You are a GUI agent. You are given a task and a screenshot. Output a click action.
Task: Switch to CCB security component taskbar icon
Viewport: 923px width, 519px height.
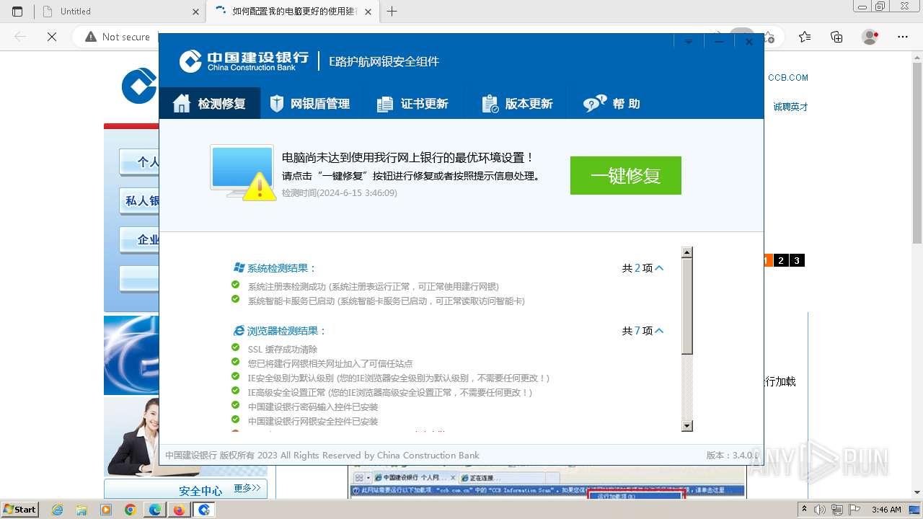[204, 510]
